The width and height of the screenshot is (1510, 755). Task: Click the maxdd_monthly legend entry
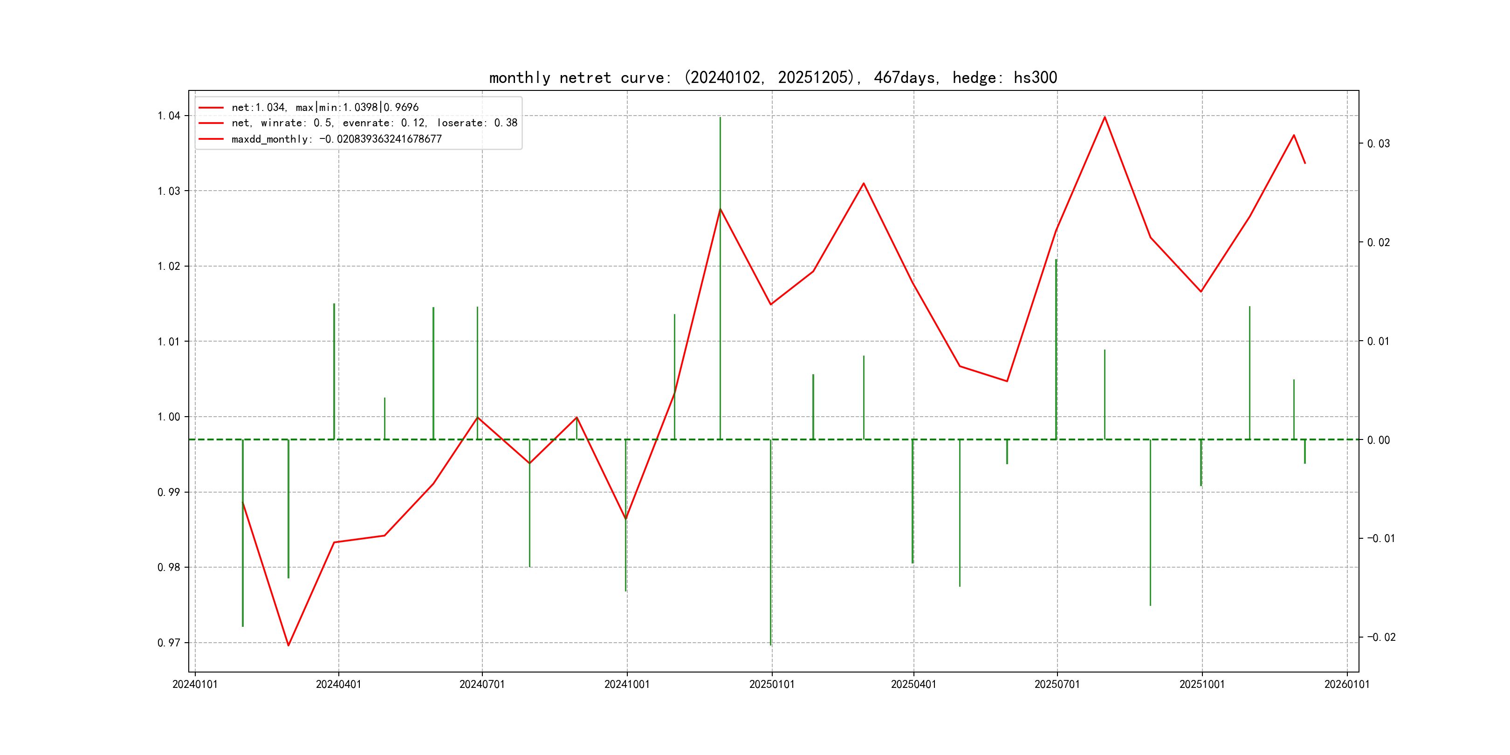point(336,139)
